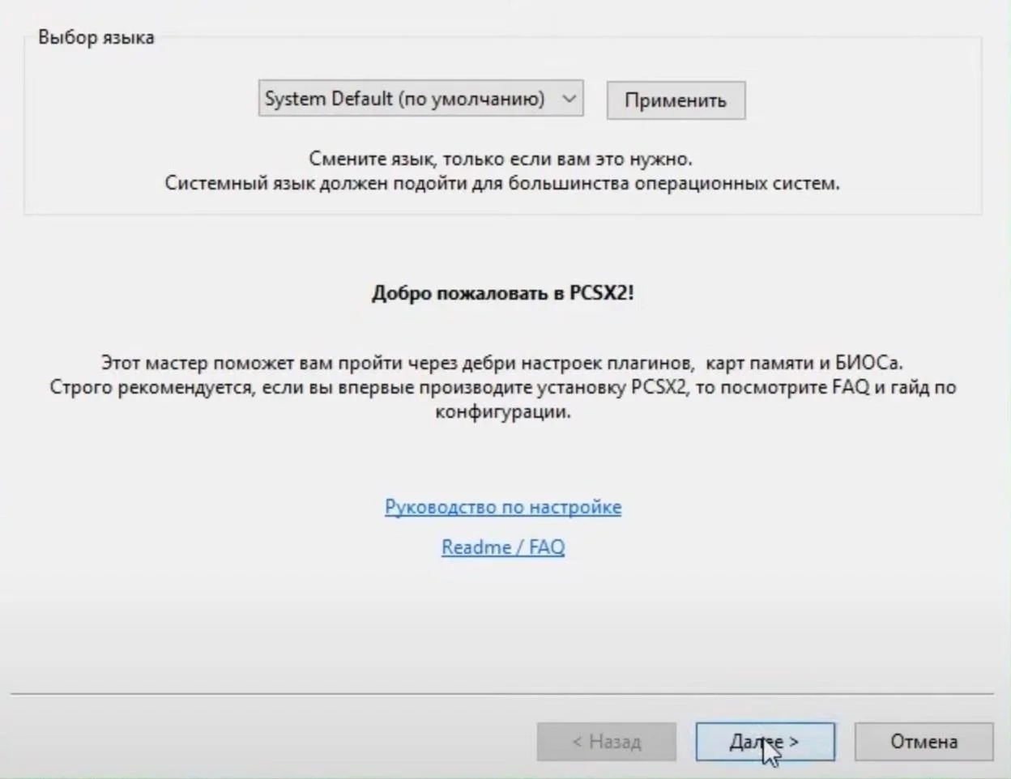
Task: Click the disabled < Назад button
Action: (x=606, y=742)
